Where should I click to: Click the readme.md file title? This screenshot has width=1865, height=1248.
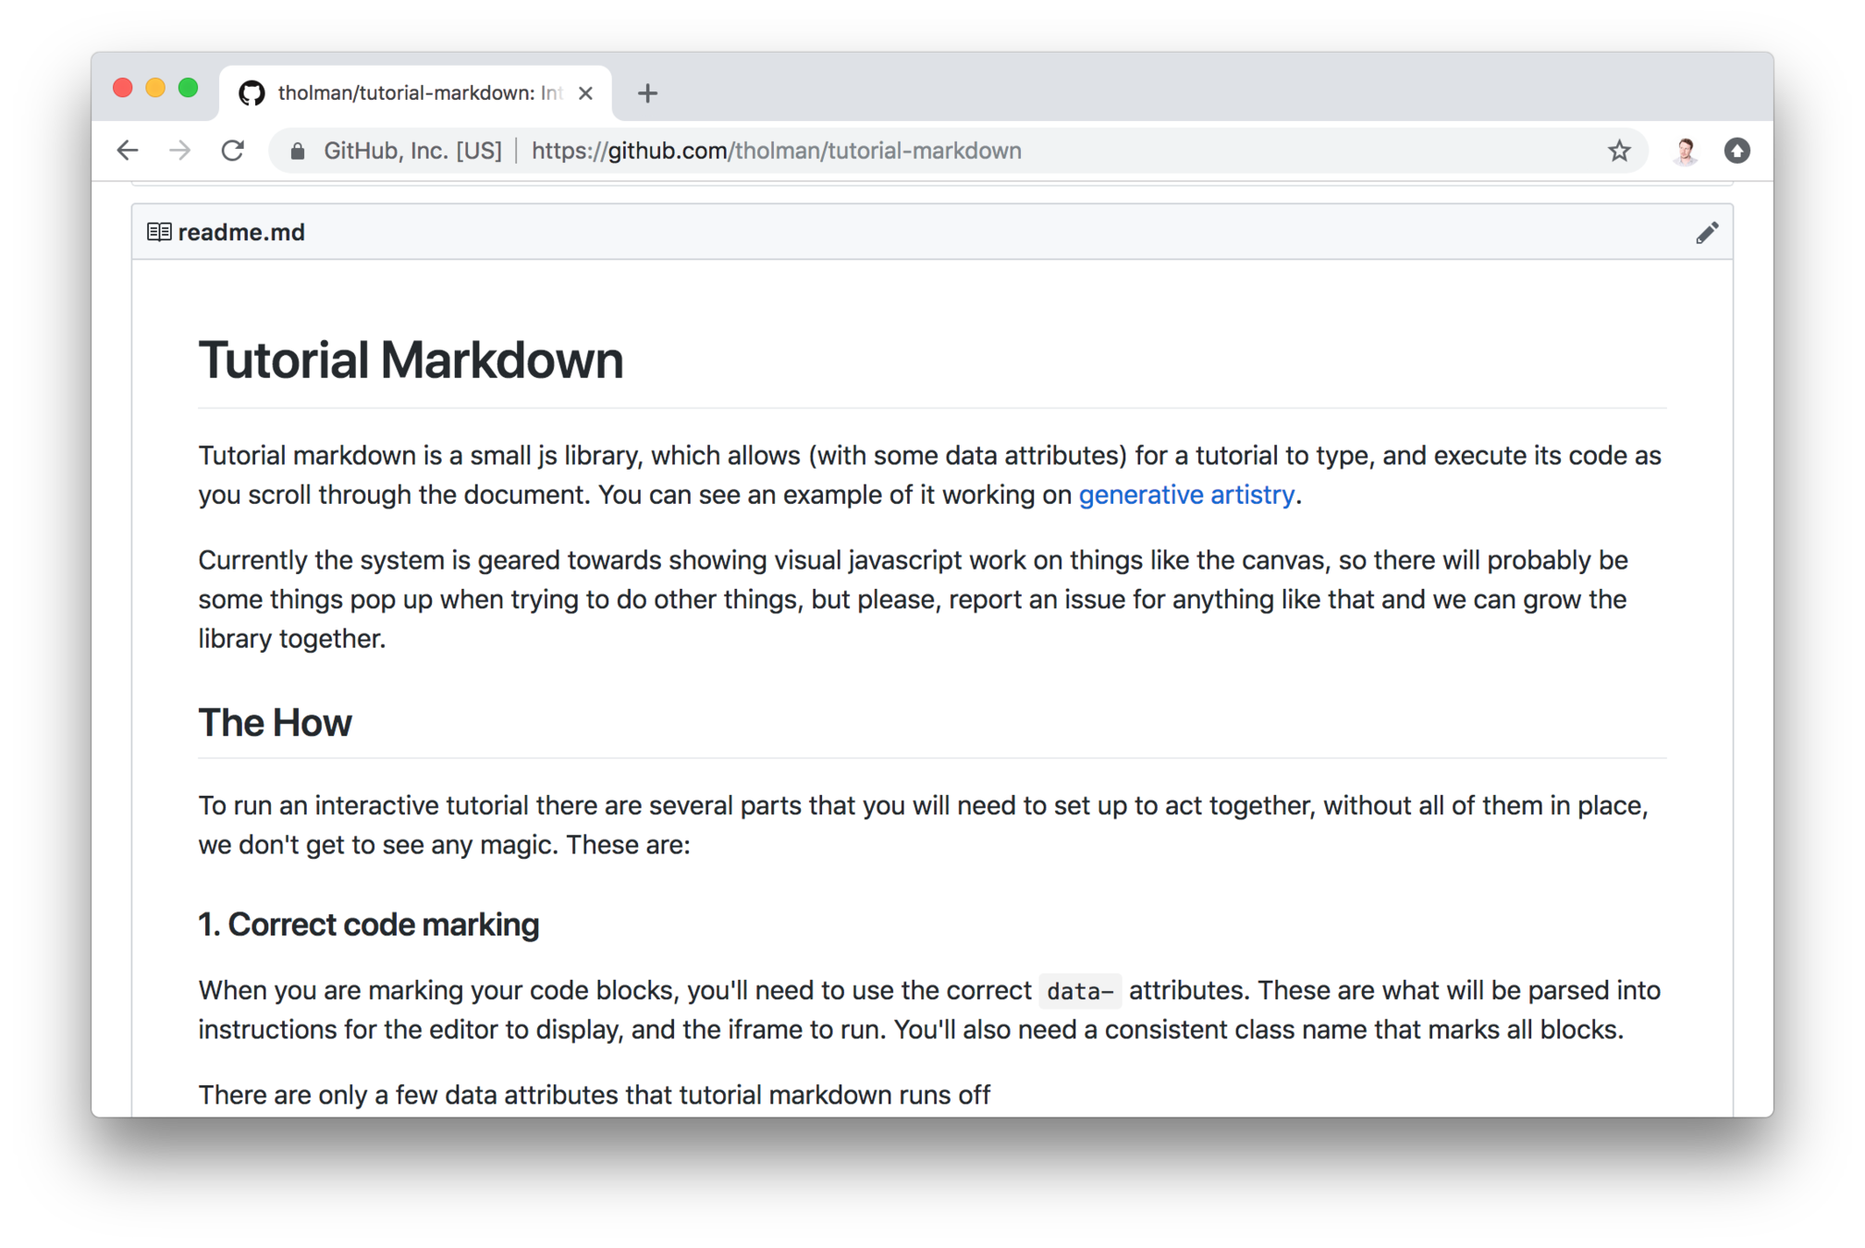[241, 232]
